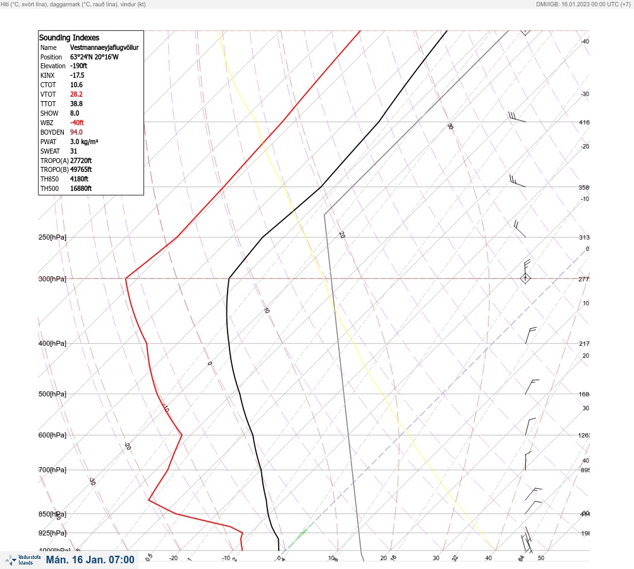
Task: Click BOYDEN value 94.0
Action: click(x=76, y=132)
